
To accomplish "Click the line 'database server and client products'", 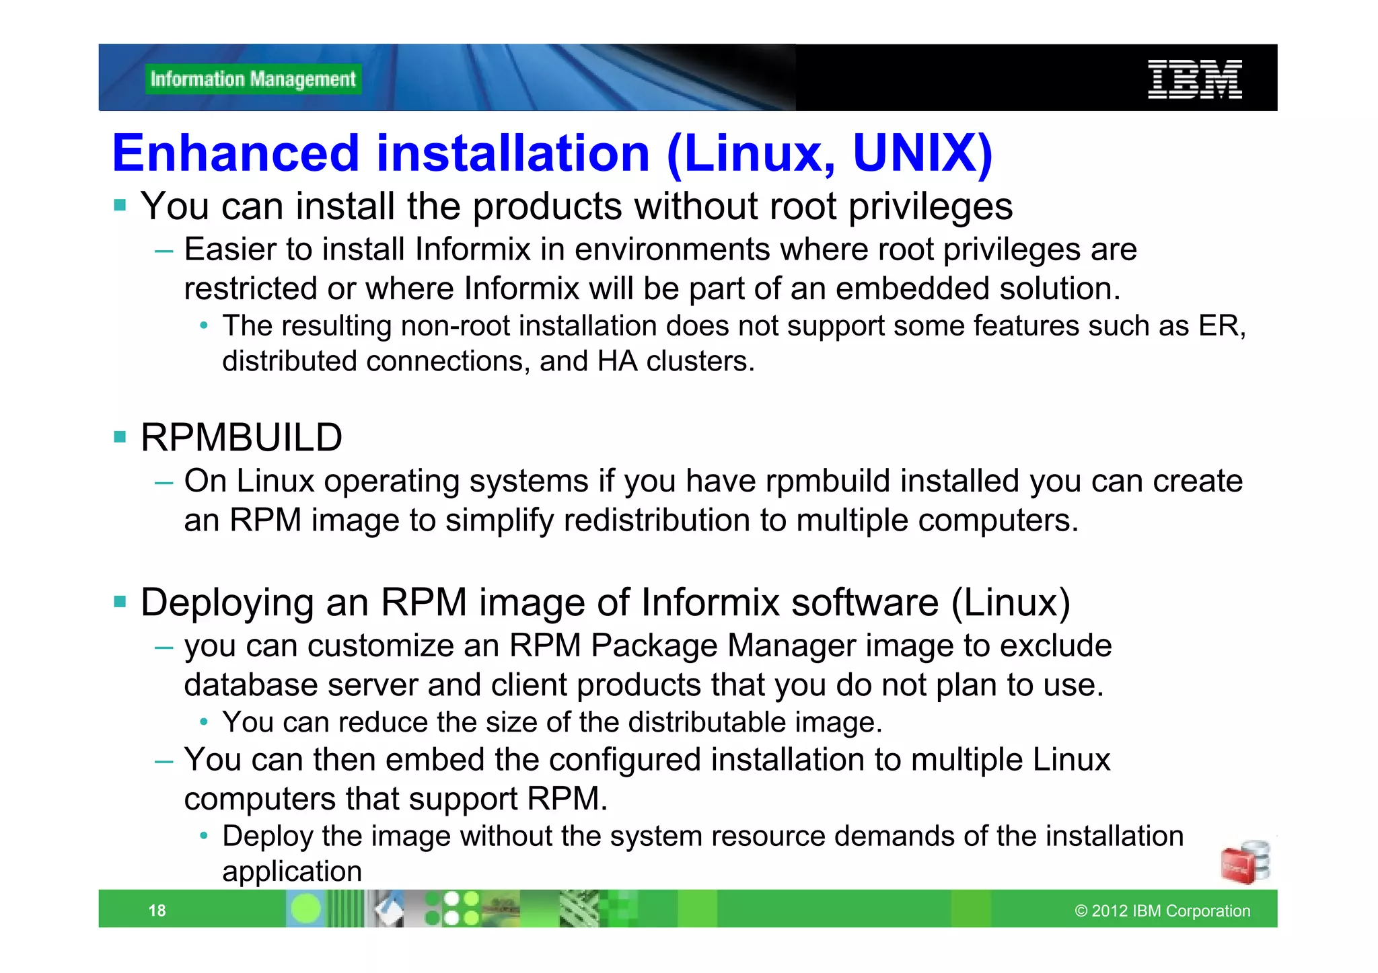I will point(644,685).
